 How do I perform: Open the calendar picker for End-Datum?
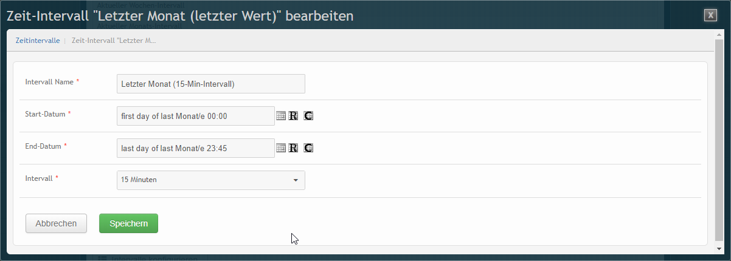point(281,147)
